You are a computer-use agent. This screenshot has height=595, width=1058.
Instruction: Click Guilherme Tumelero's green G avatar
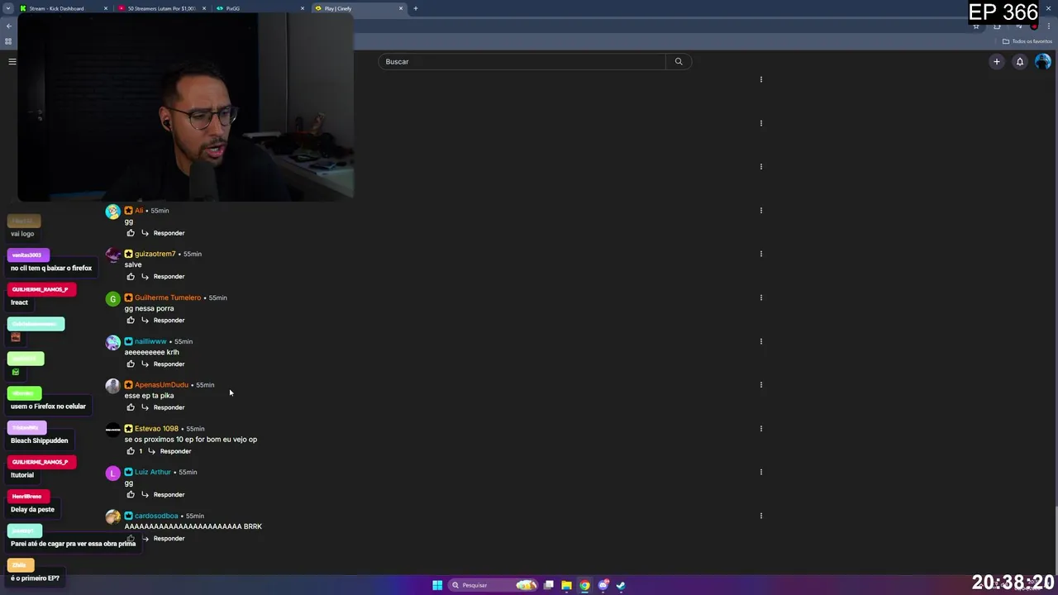(x=113, y=298)
